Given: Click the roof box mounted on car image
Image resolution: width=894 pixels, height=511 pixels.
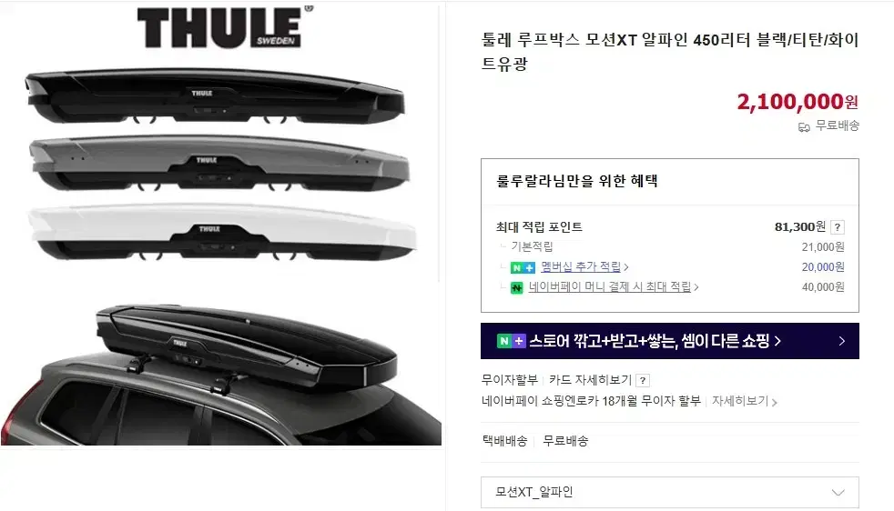Looking at the screenshot, I should tap(221, 375).
